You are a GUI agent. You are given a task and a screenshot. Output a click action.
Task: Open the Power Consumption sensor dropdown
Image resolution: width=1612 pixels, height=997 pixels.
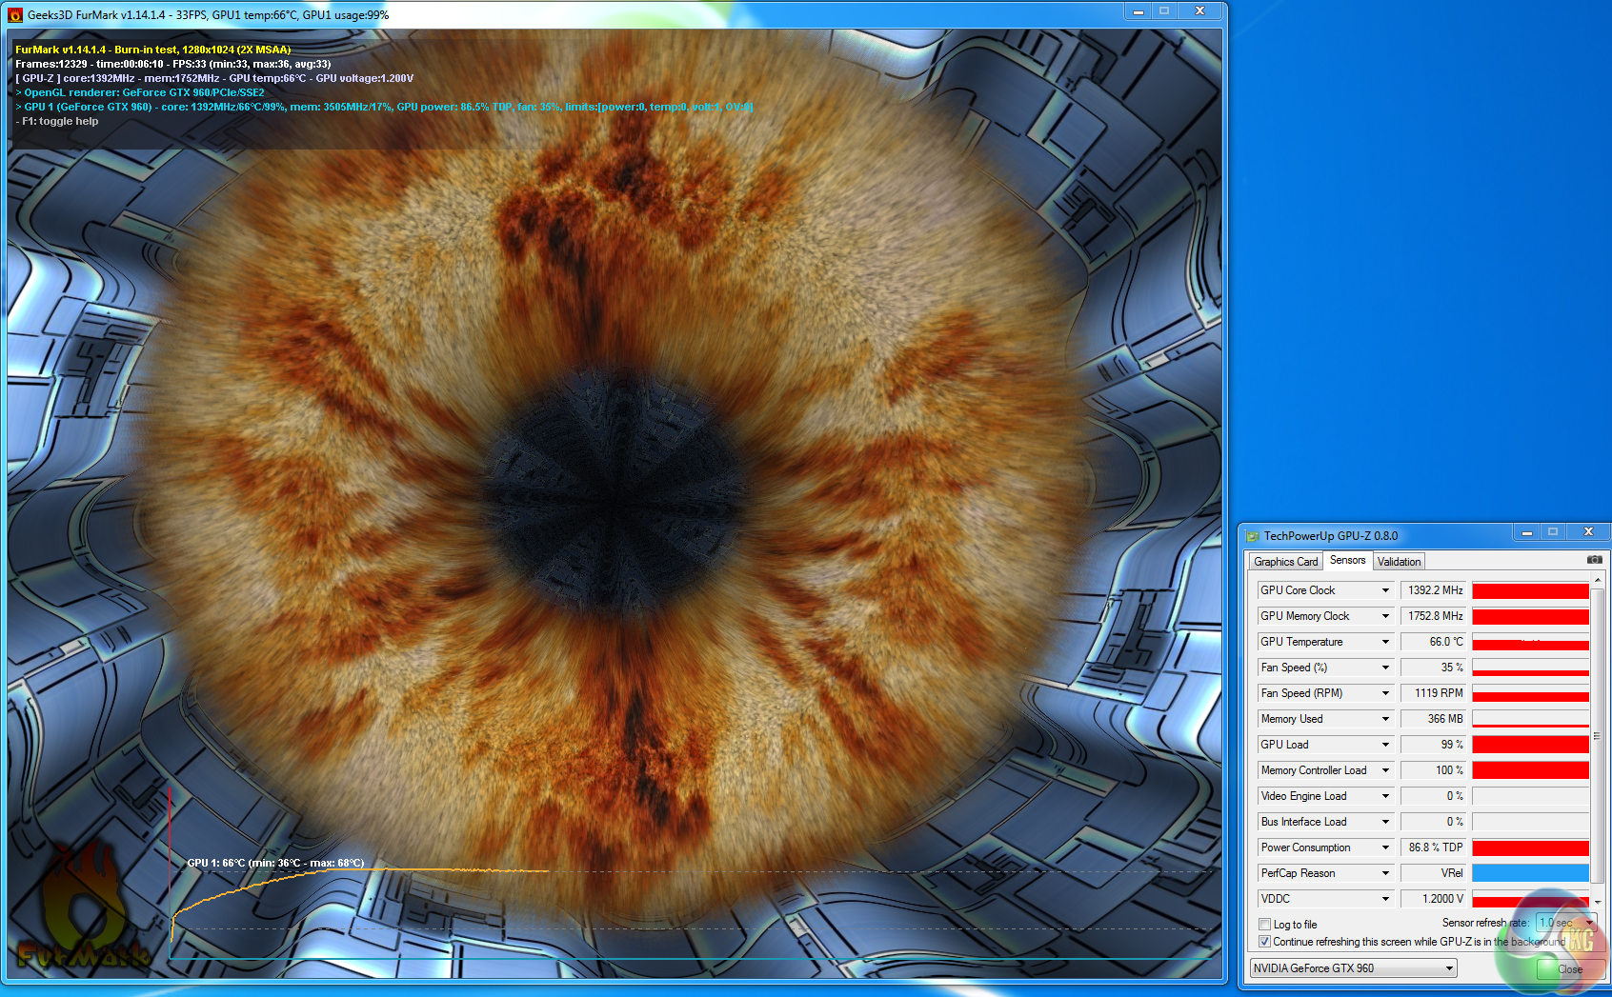click(x=1385, y=847)
